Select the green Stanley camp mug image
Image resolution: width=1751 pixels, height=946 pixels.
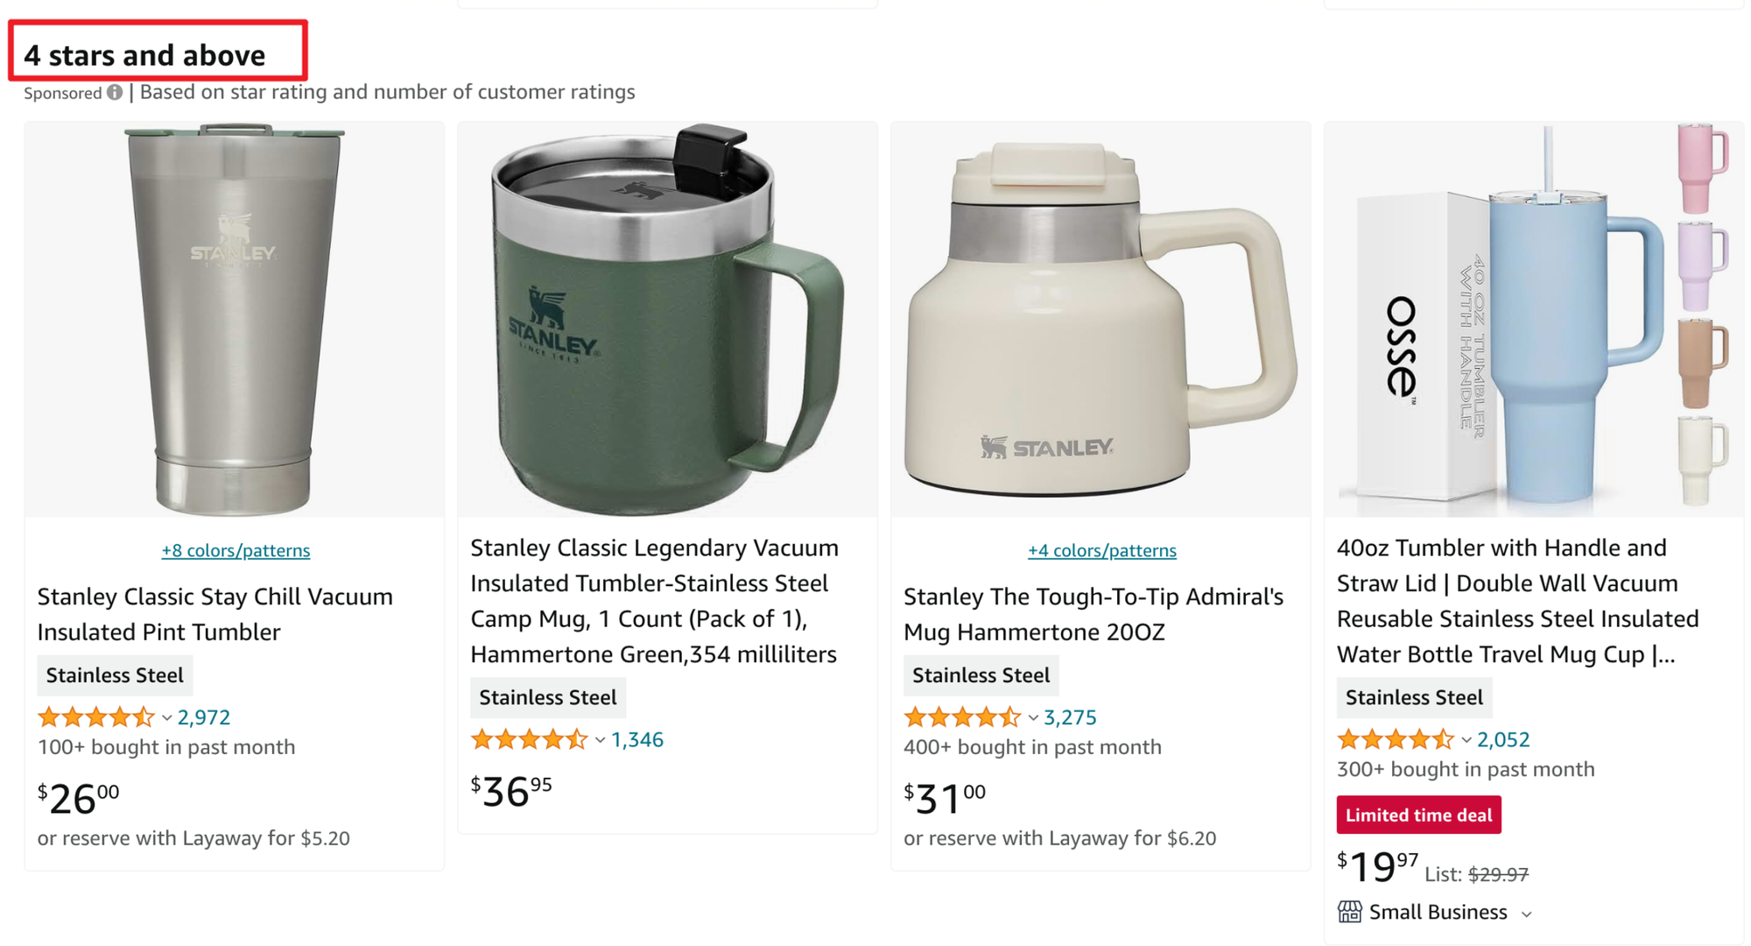pos(667,320)
